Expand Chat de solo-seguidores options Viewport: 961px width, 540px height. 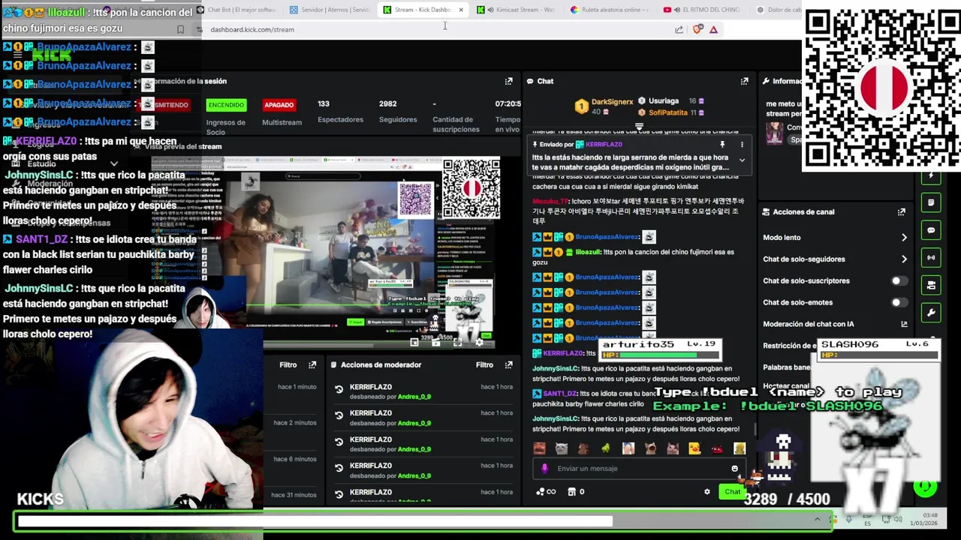pyautogui.click(x=904, y=259)
